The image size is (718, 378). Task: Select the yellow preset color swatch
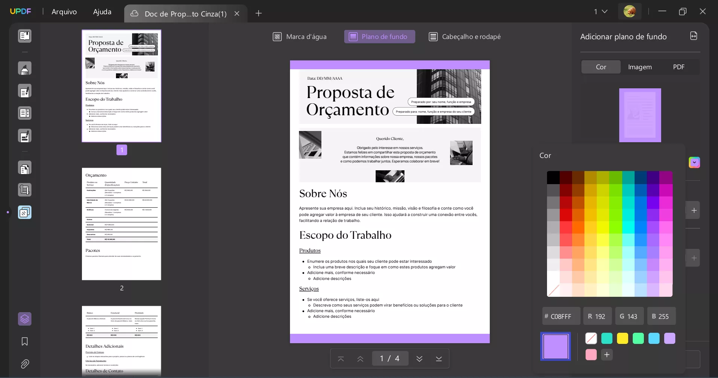(x=622, y=339)
